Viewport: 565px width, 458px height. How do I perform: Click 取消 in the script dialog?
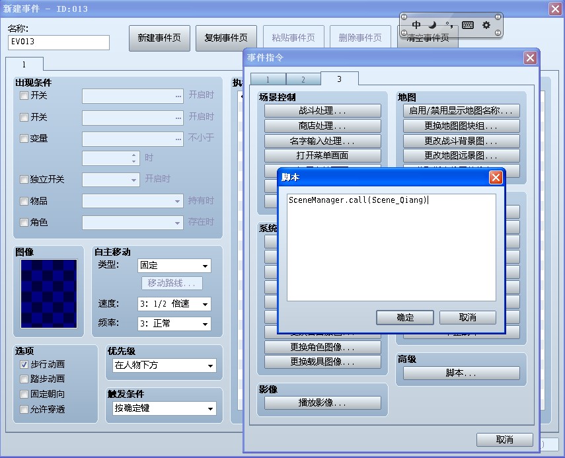click(468, 317)
